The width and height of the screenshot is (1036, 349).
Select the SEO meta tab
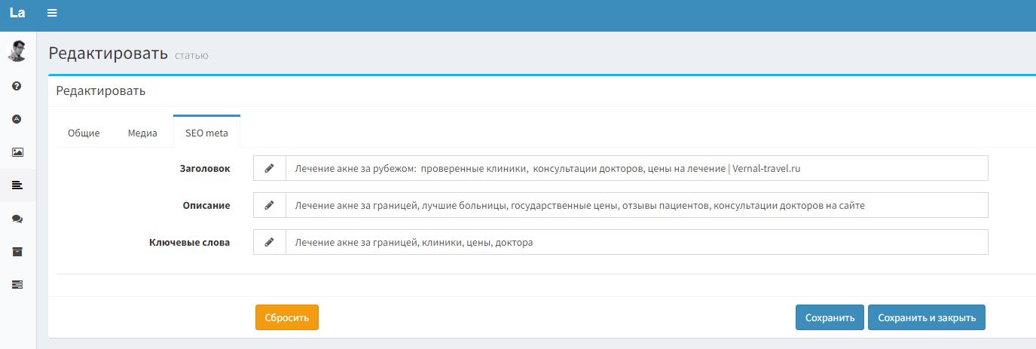[x=206, y=132]
